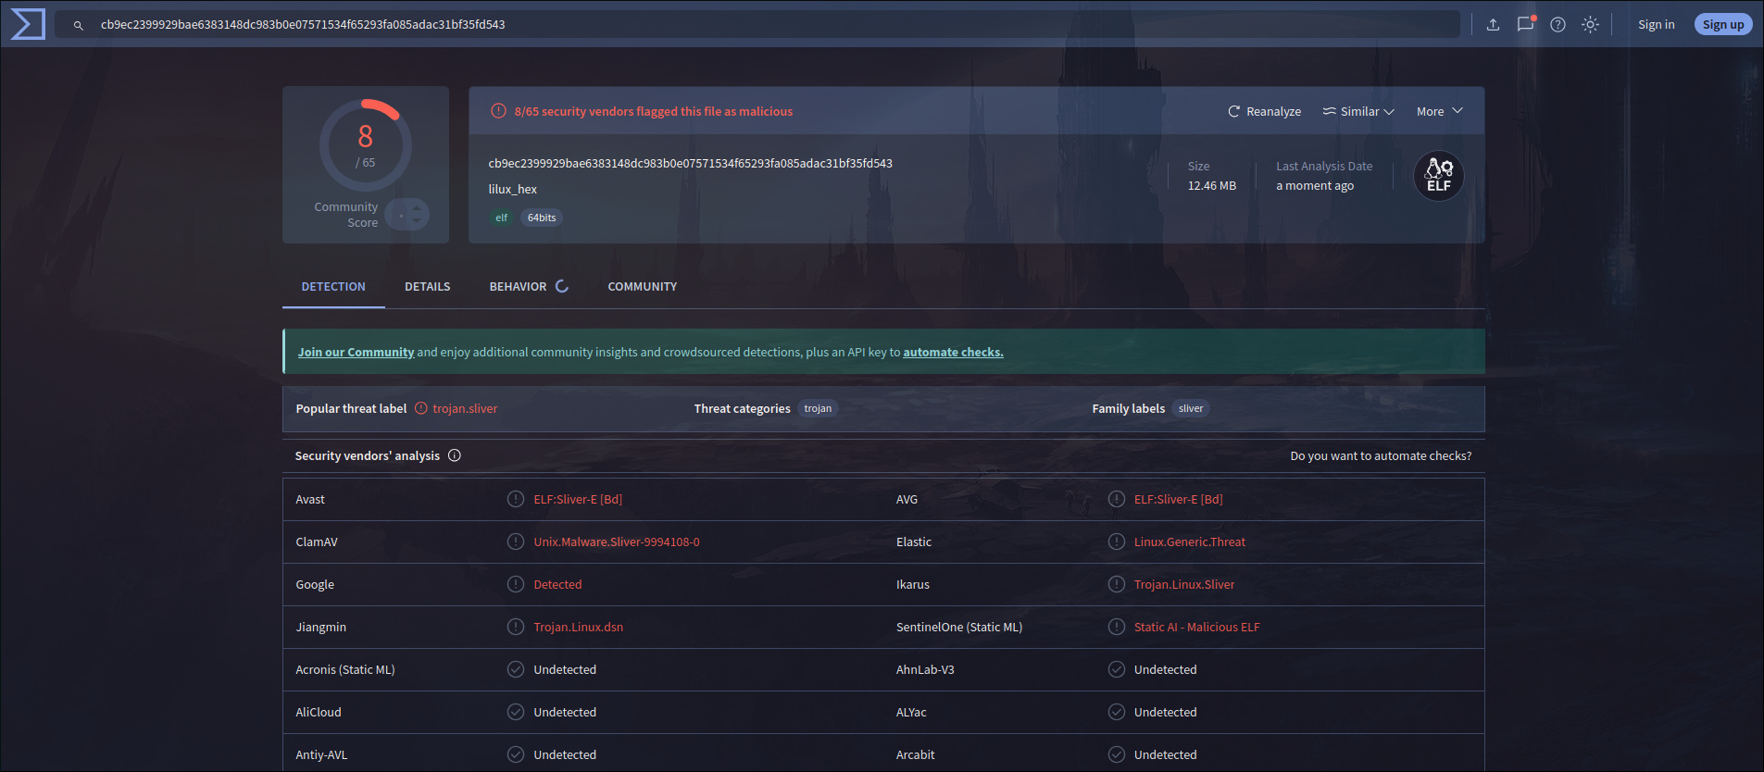Image resolution: width=1764 pixels, height=772 pixels.
Task: Click Do you want to automate checks?
Action: (1381, 455)
